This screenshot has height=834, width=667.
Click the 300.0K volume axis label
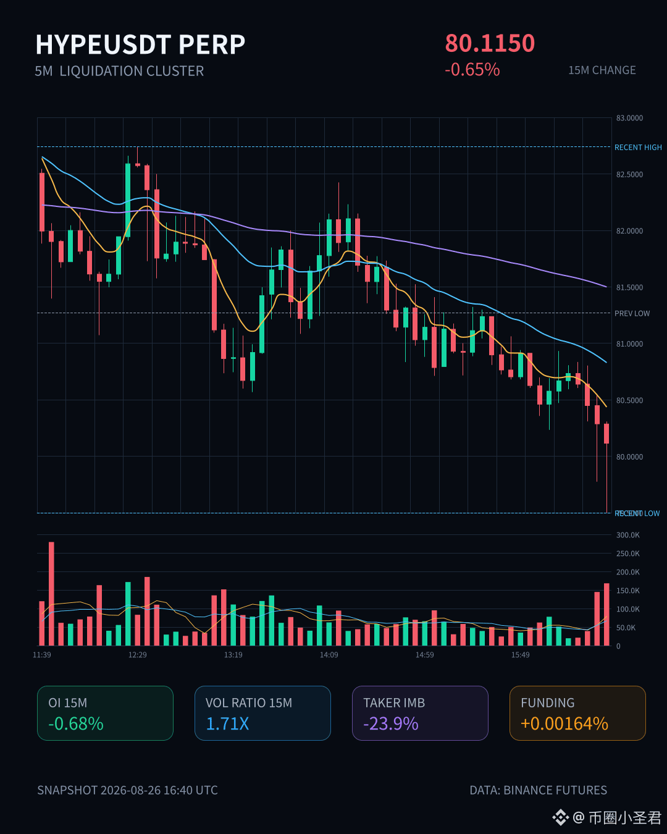tap(627, 535)
